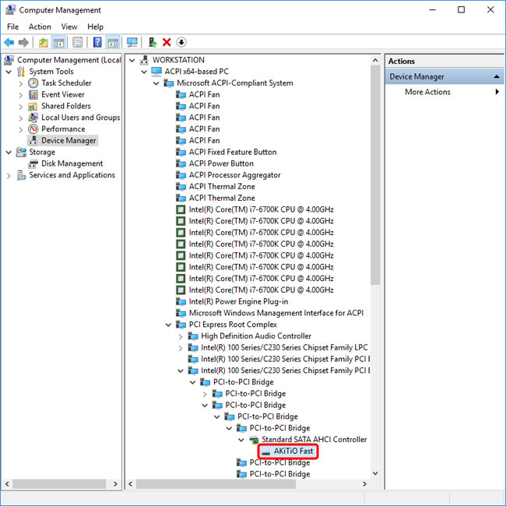Viewport: 506px width, 506px height.
Task: Collapse the WORKSTATION node
Action: tap(132, 60)
